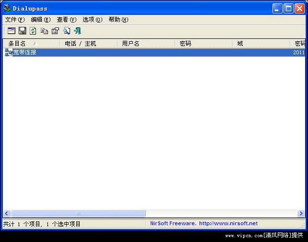
Task: Sort by the first 密码 column header
Action: tap(204, 43)
